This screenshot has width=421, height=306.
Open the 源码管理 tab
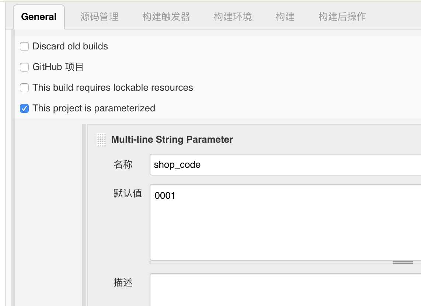pyautogui.click(x=99, y=17)
